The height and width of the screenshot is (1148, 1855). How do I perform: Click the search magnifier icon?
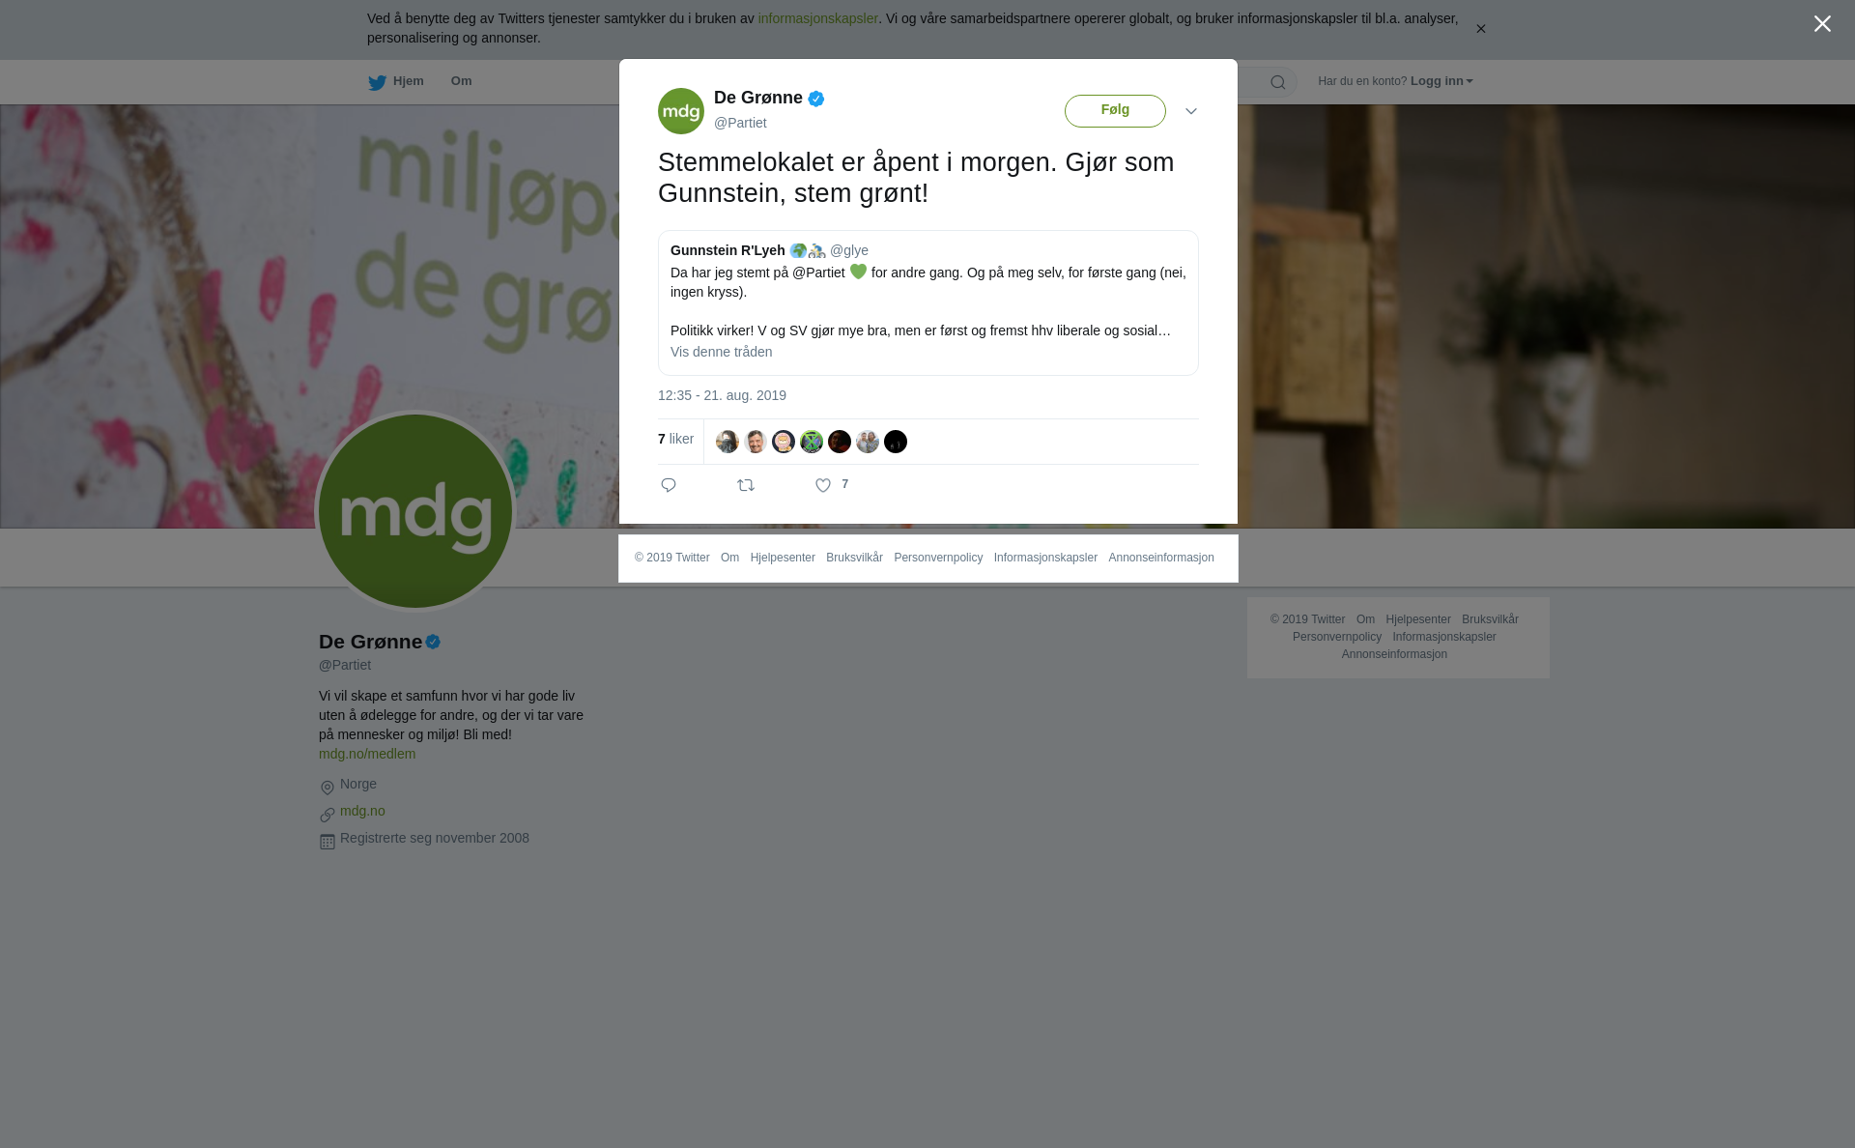tap(1278, 82)
